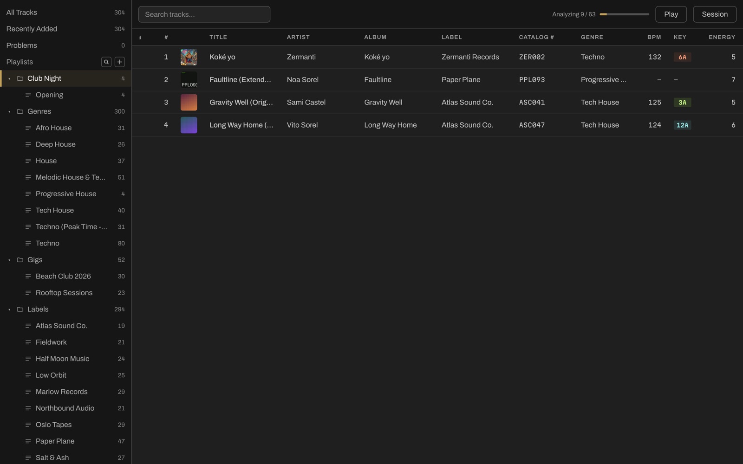Collapse the Genres folder arrow
This screenshot has width=743, height=464.
(9, 112)
